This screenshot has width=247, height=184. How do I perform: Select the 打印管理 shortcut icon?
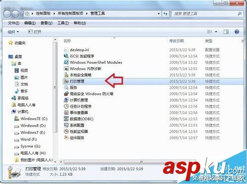66,81
